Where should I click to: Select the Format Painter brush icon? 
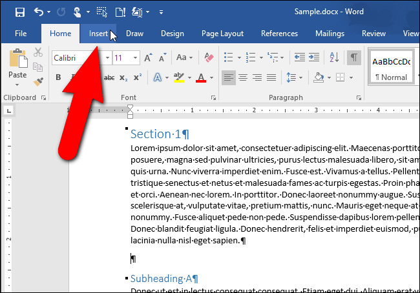click(38, 81)
